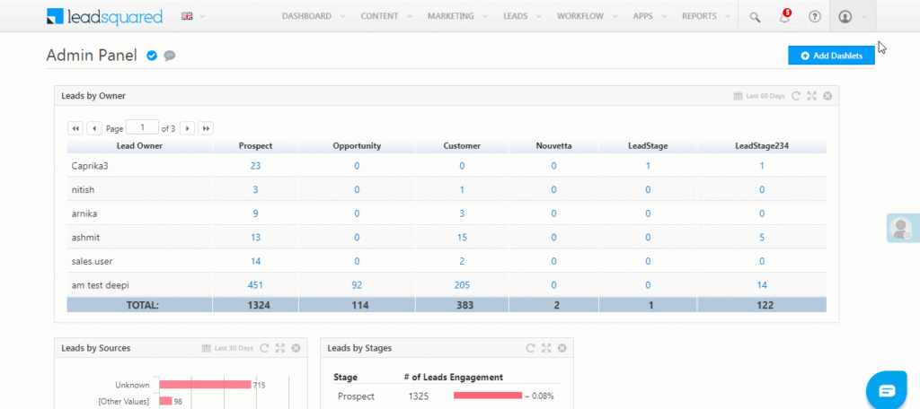This screenshot has width=920, height=409.
Task: Open am test deepi Opportunity count 92
Action: [x=357, y=285]
